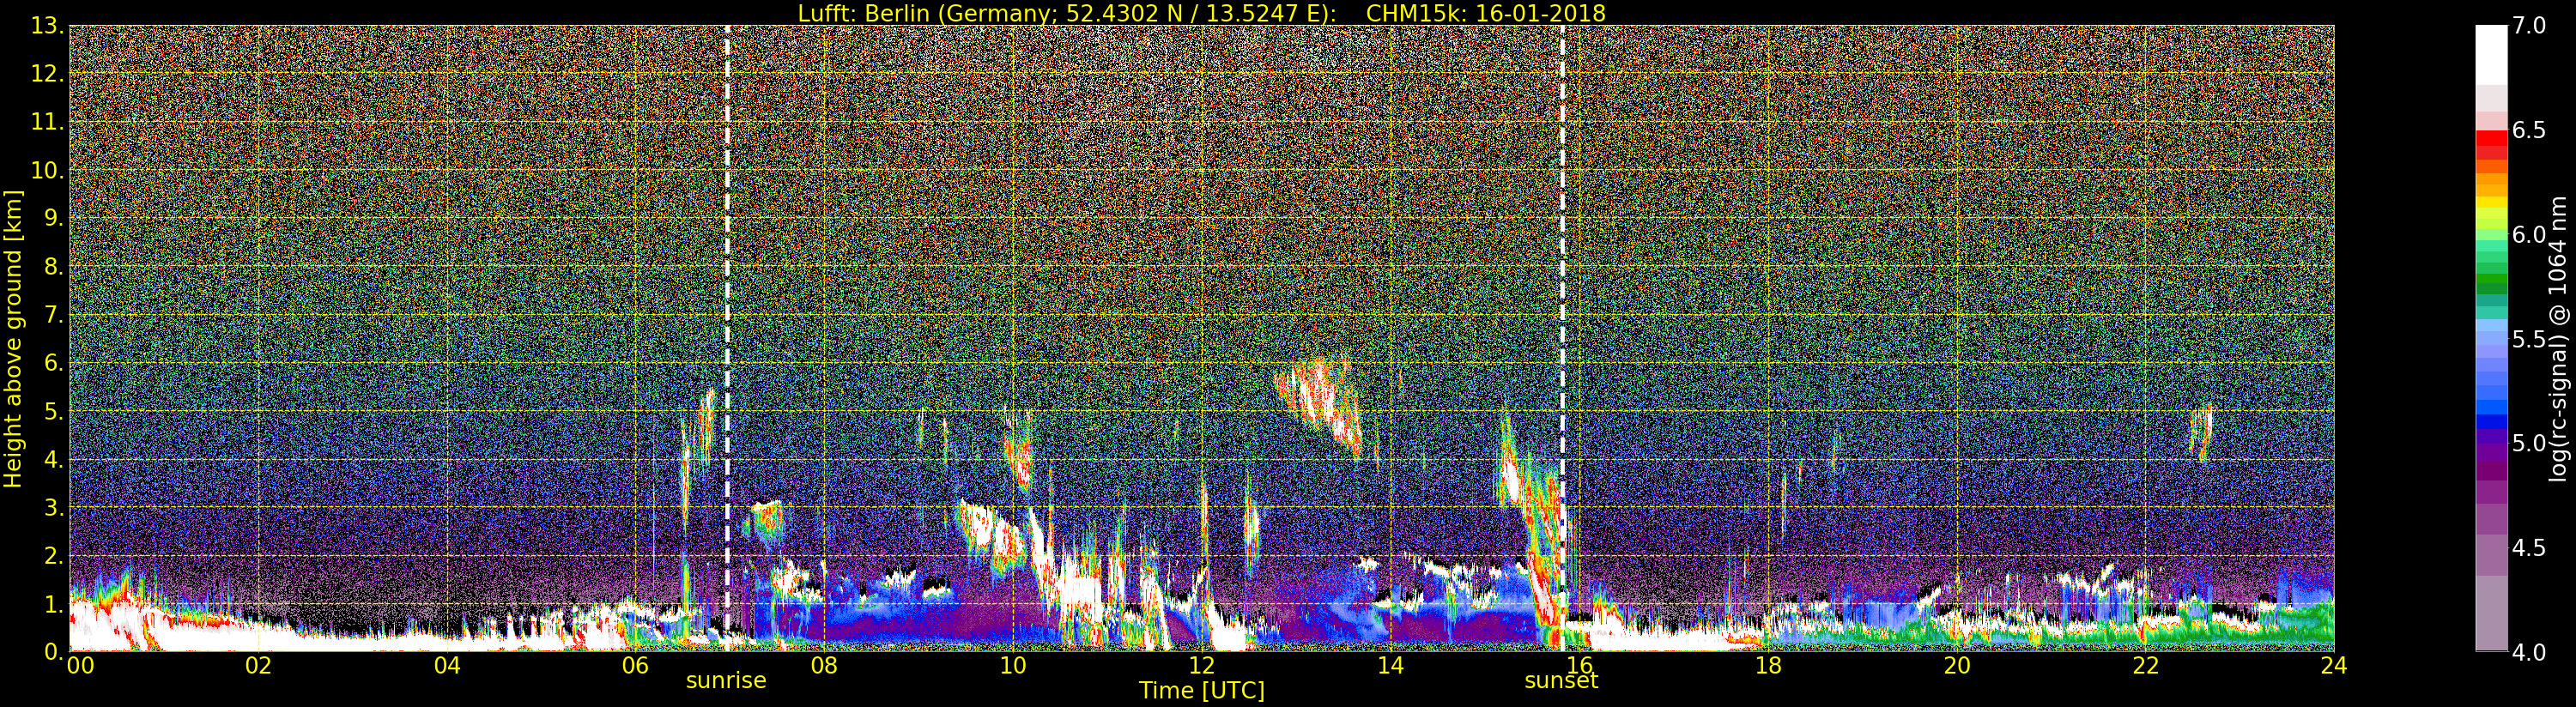2576x707 pixels.
Task: Click the white top of the colorbar near 7.0
Action: pos(2491,55)
